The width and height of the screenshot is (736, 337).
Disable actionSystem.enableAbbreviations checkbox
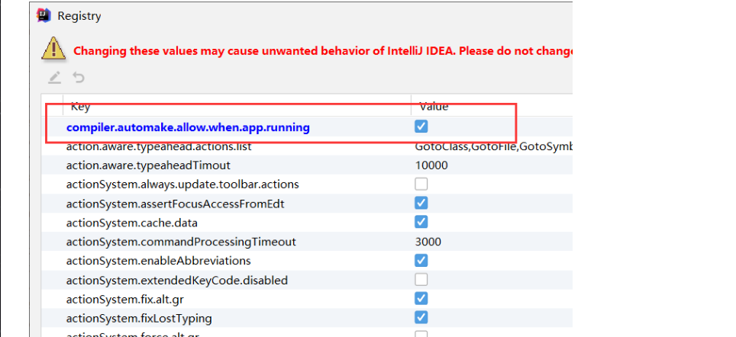(421, 260)
